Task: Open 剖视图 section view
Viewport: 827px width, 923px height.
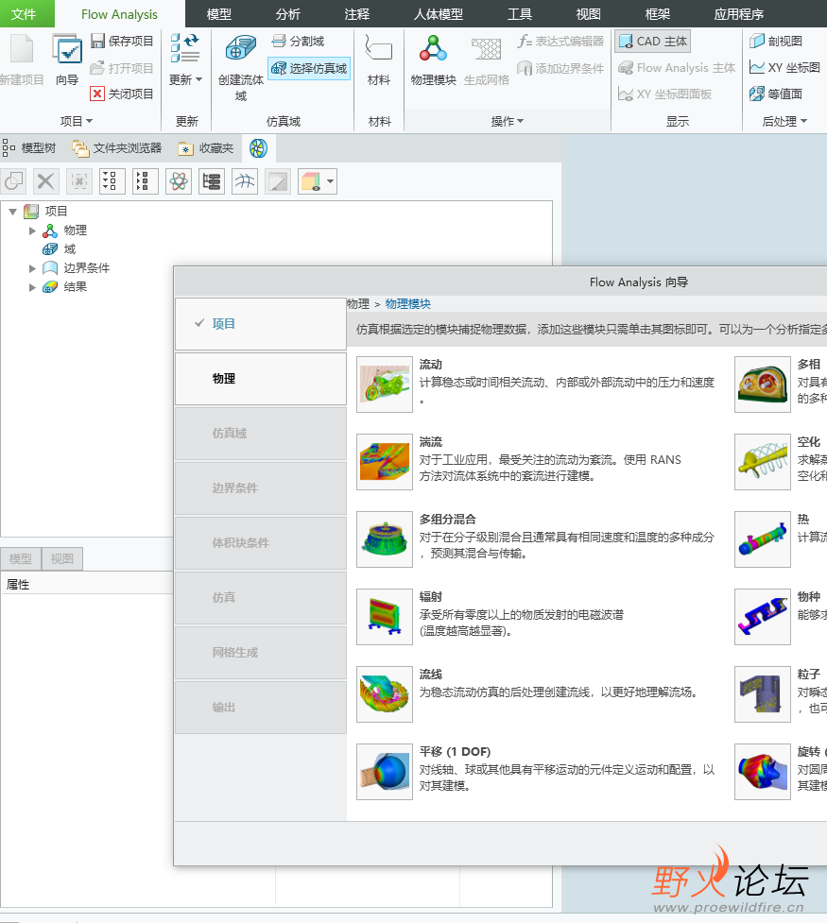Action: click(776, 41)
